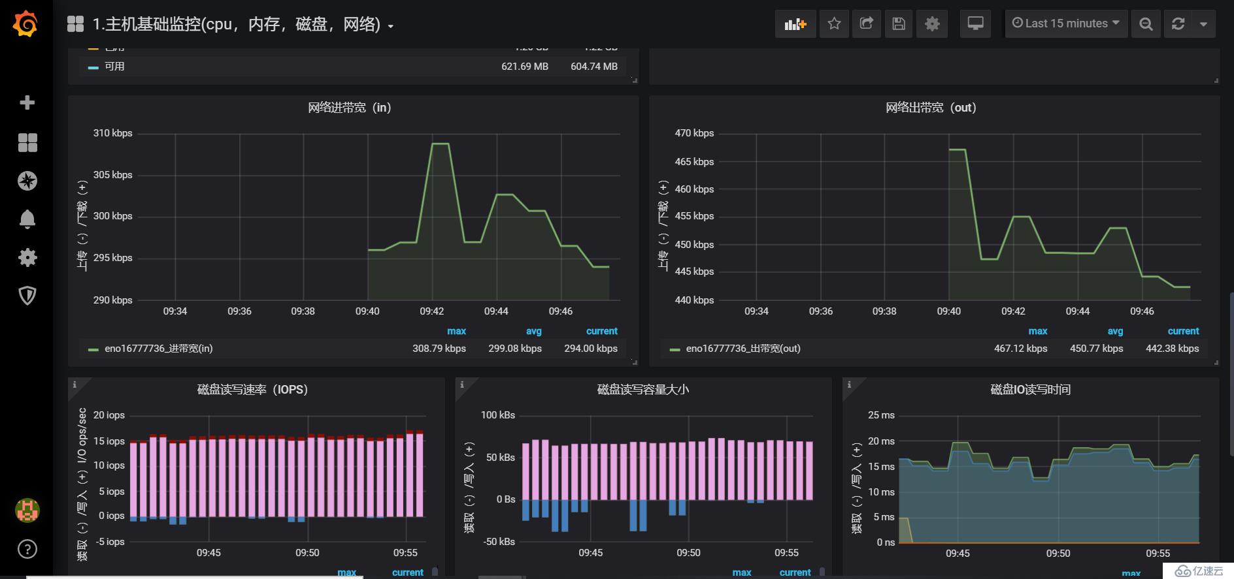Open Dashboards menu in the sidebar

27,142
